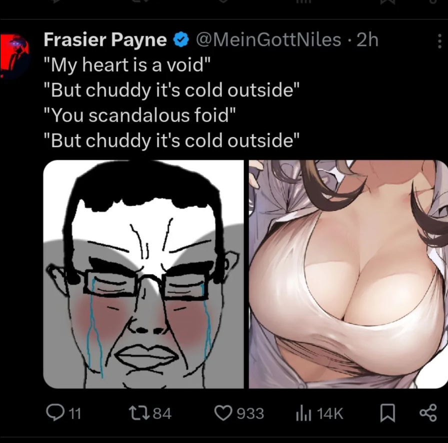Screen dimensions: 448x443
Task: Open the Frasier Payne display name
Action: 105,39
